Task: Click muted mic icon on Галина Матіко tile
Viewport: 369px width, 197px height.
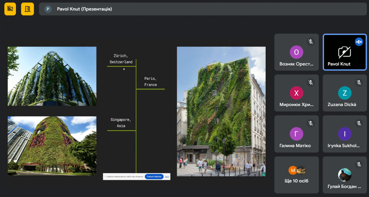Action: pyautogui.click(x=311, y=123)
